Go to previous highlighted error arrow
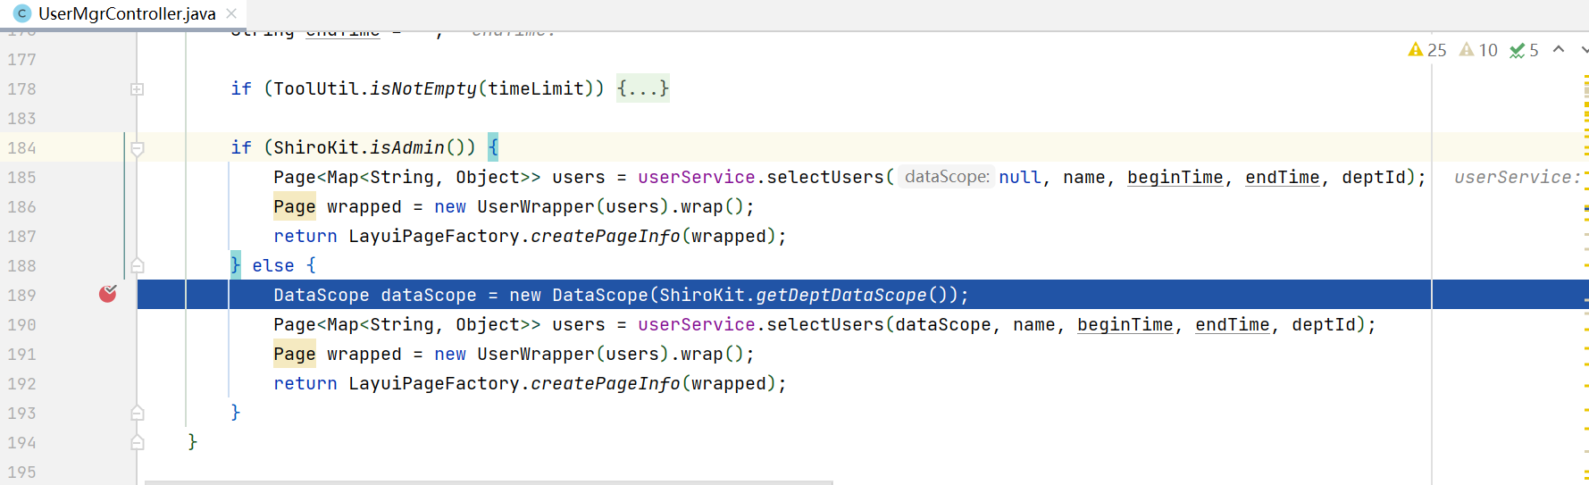Screen dimensions: 1589x485 pos(1559,49)
